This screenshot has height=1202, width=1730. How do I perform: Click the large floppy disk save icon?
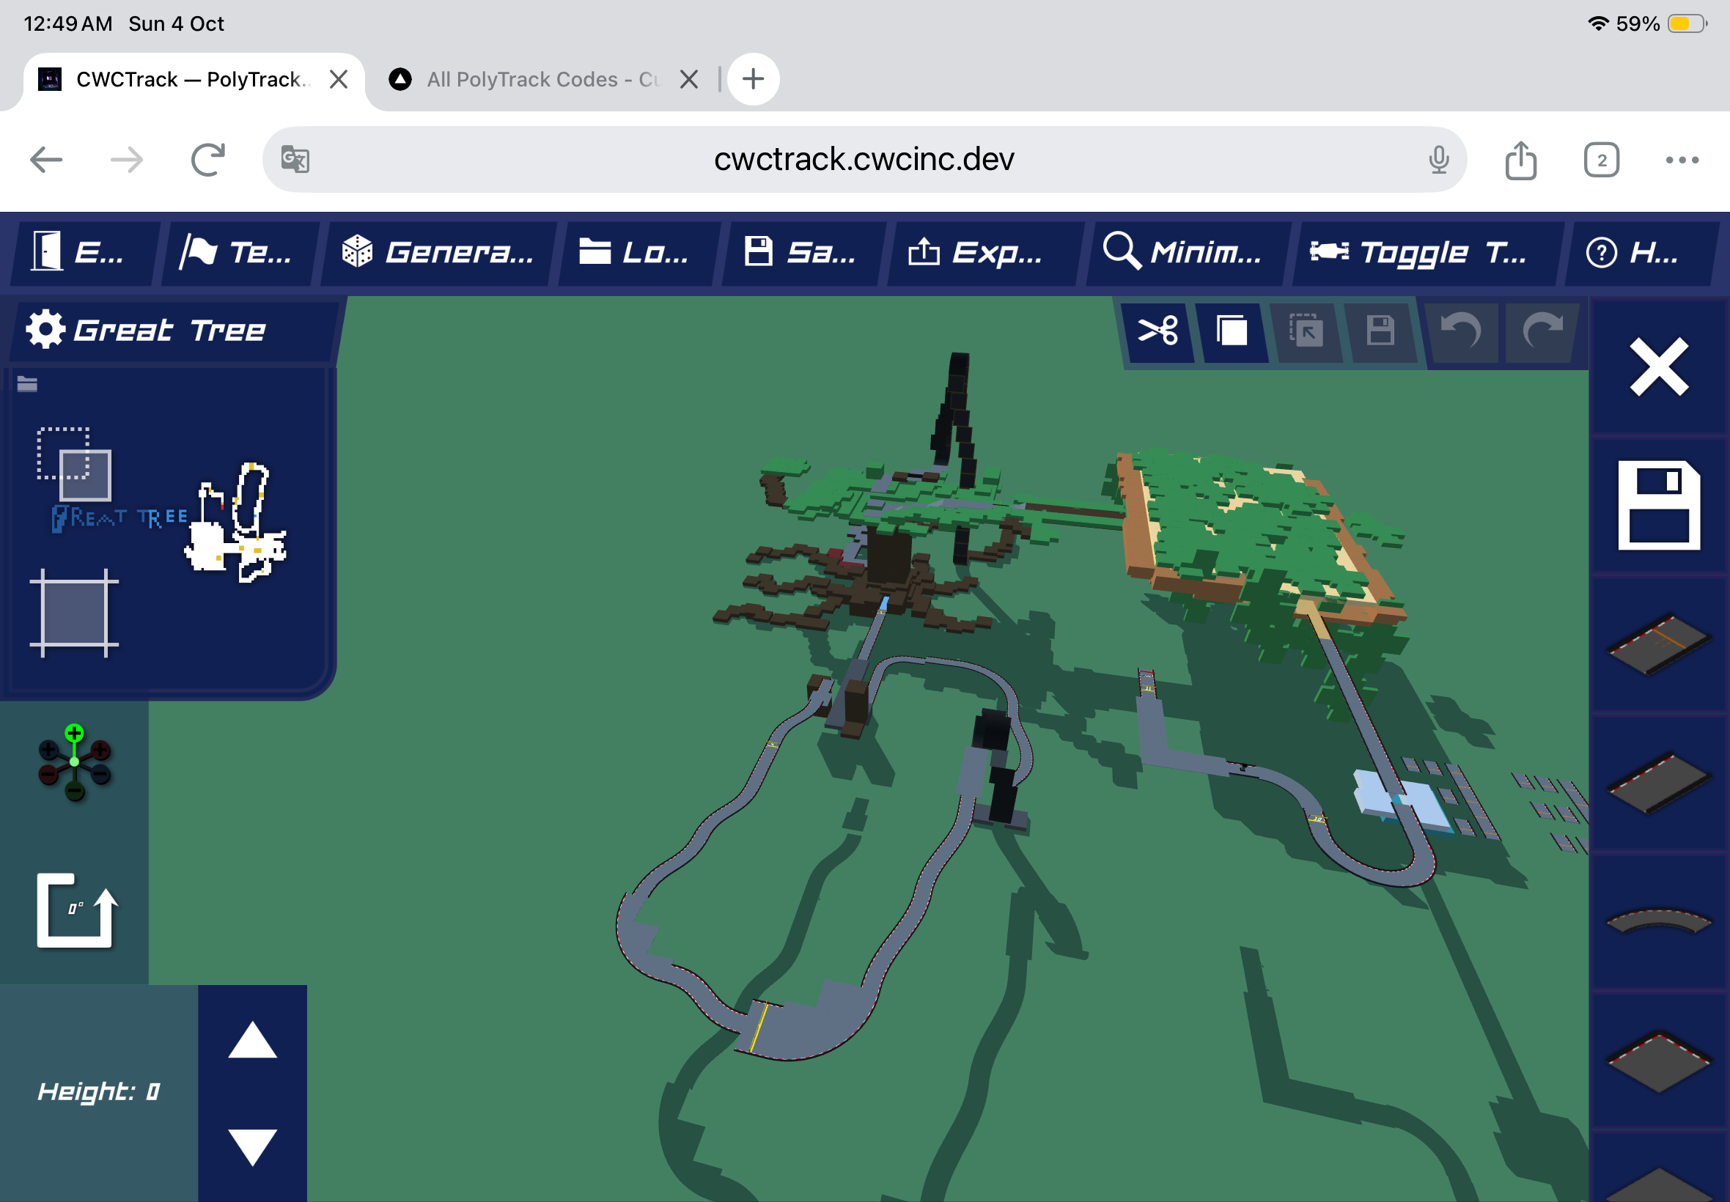(1658, 504)
